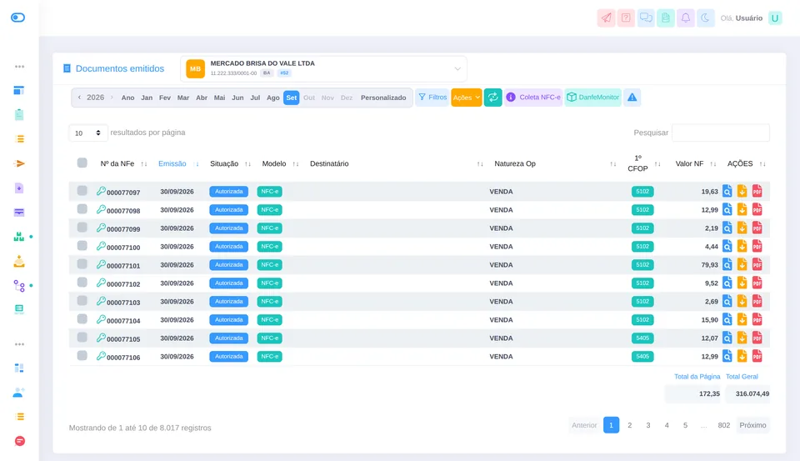Check the row for NFe 000077100
This screenshot has width=800, height=461.
(x=82, y=246)
